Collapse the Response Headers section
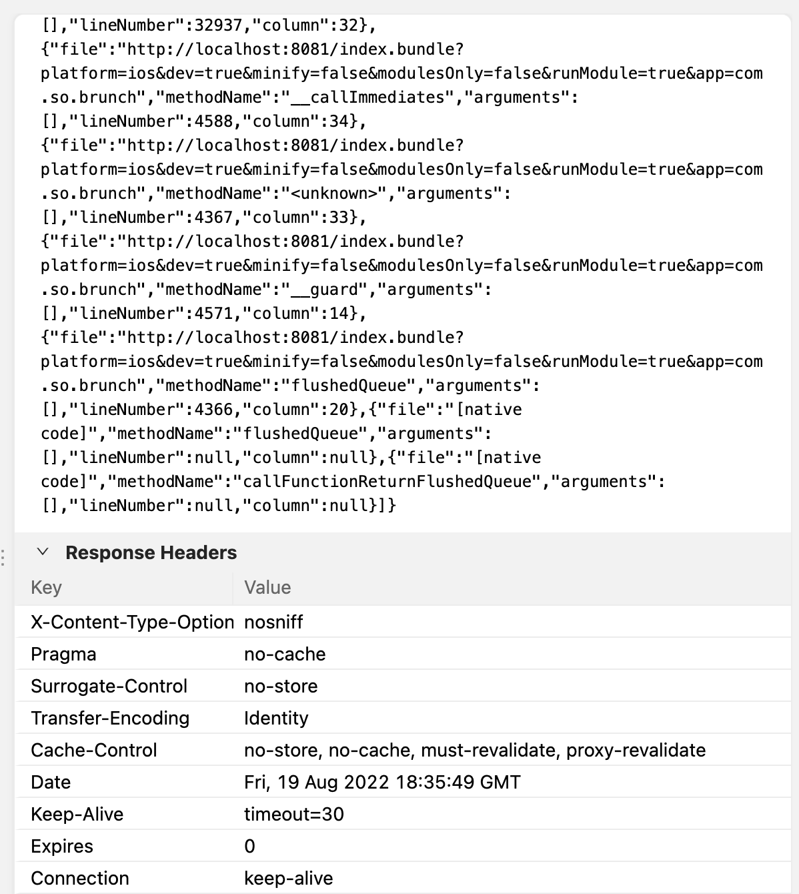799x894 pixels. tap(44, 552)
